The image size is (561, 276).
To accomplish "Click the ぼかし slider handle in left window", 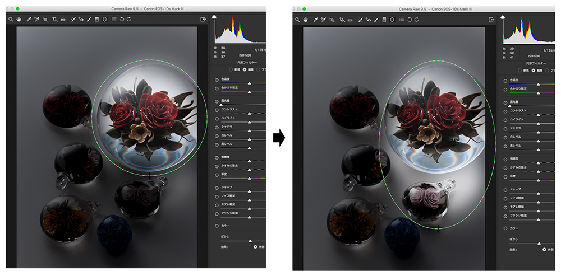I will (250, 241).
